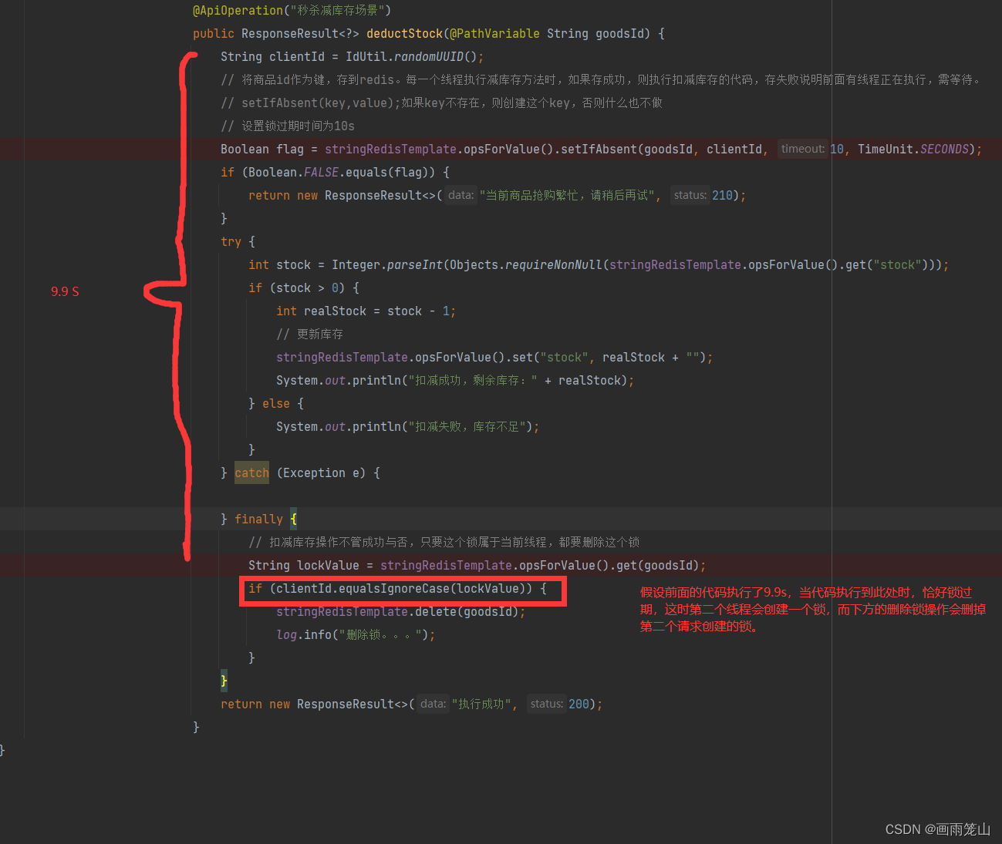Click the "扣减失败，库存不足" string
Image resolution: width=1002 pixels, height=844 pixels.
click(467, 426)
